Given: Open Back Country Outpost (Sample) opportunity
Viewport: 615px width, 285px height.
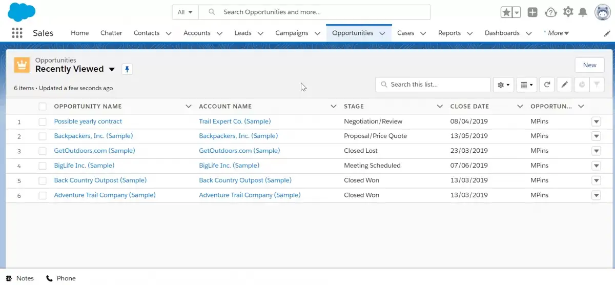Looking at the screenshot, I should coord(100,180).
